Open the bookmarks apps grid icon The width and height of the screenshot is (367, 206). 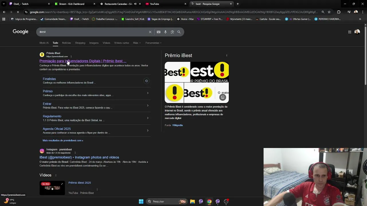coord(4,19)
